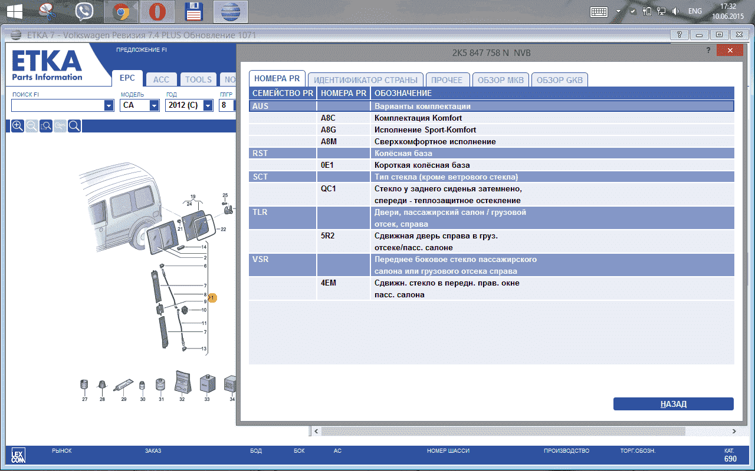Select the QC1 glass row
Viewport: 755px width, 471px height.
point(491,194)
